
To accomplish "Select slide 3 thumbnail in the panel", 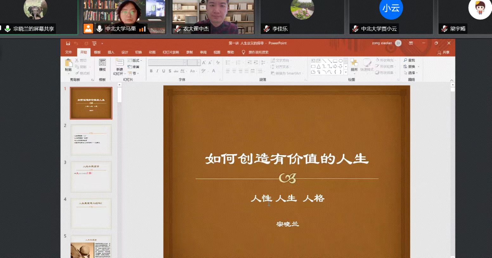I will [91, 177].
